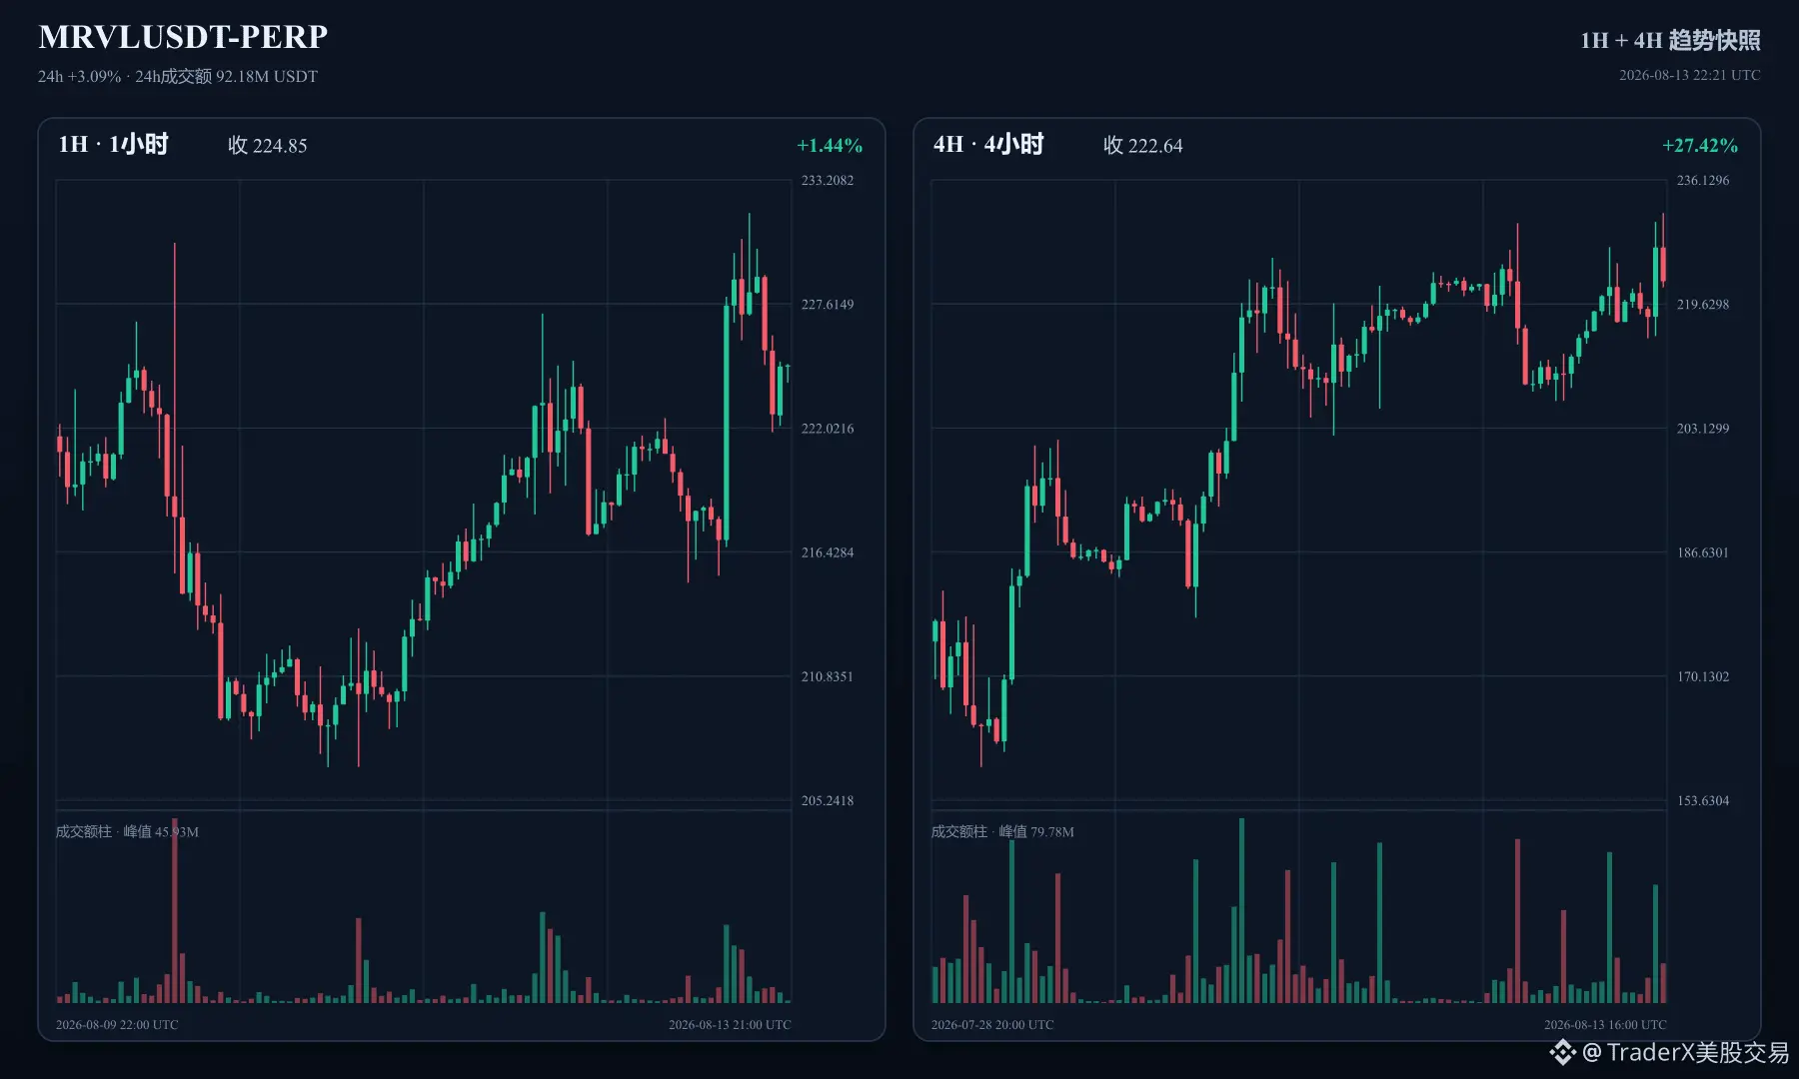
Task: Click the +1.44% change on the 1H panel
Action: tap(830, 146)
